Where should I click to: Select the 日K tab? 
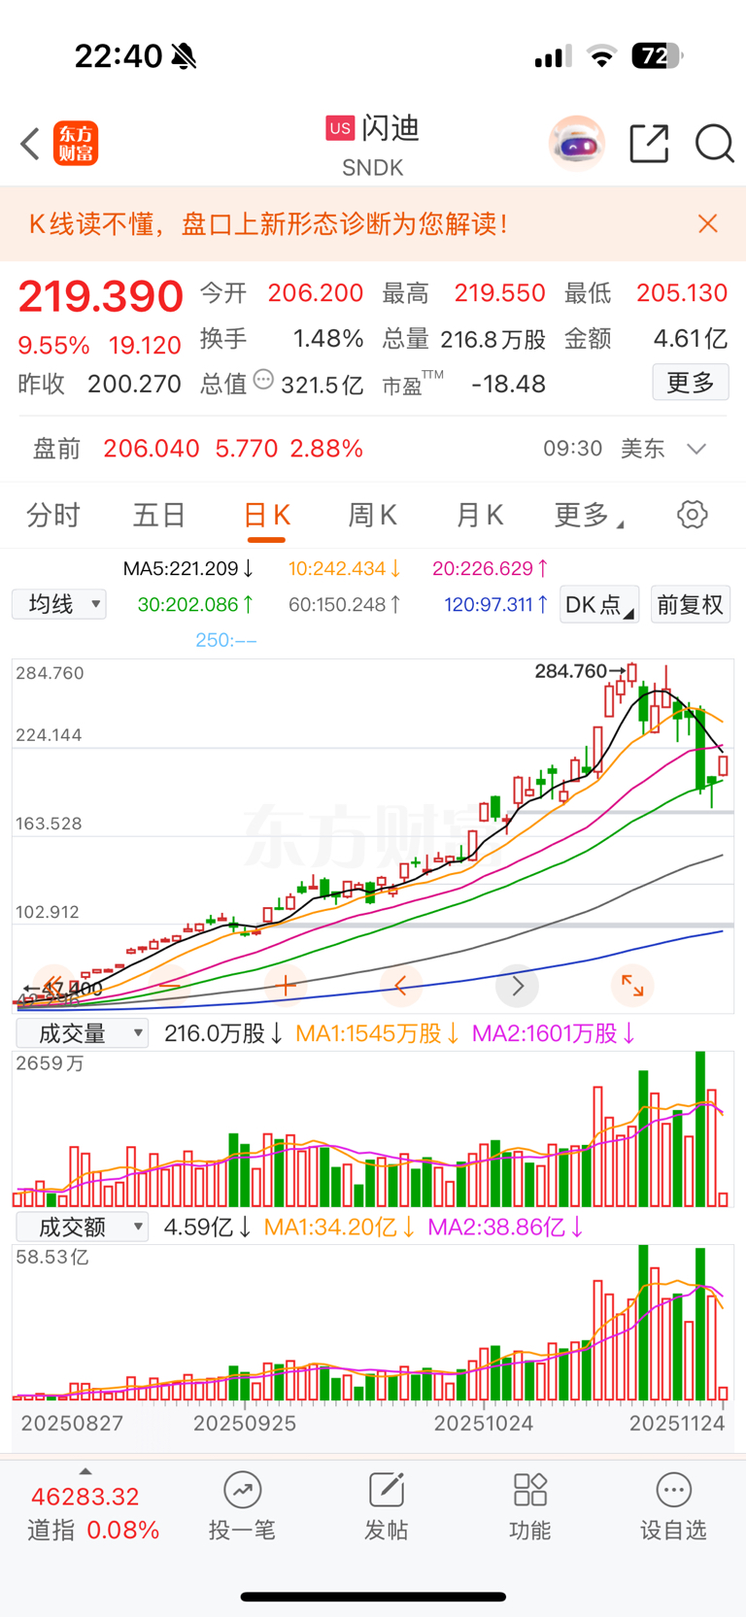[266, 515]
